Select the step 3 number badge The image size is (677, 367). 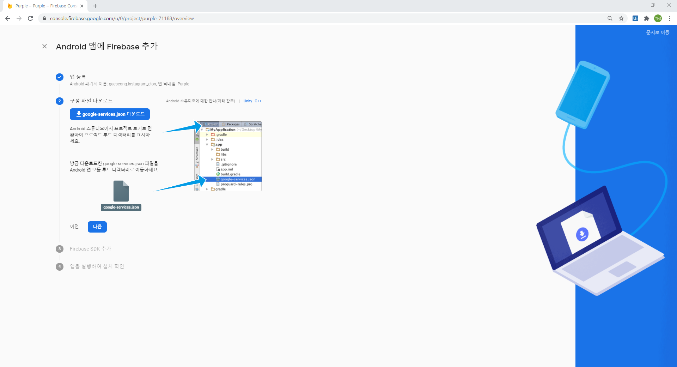60,249
